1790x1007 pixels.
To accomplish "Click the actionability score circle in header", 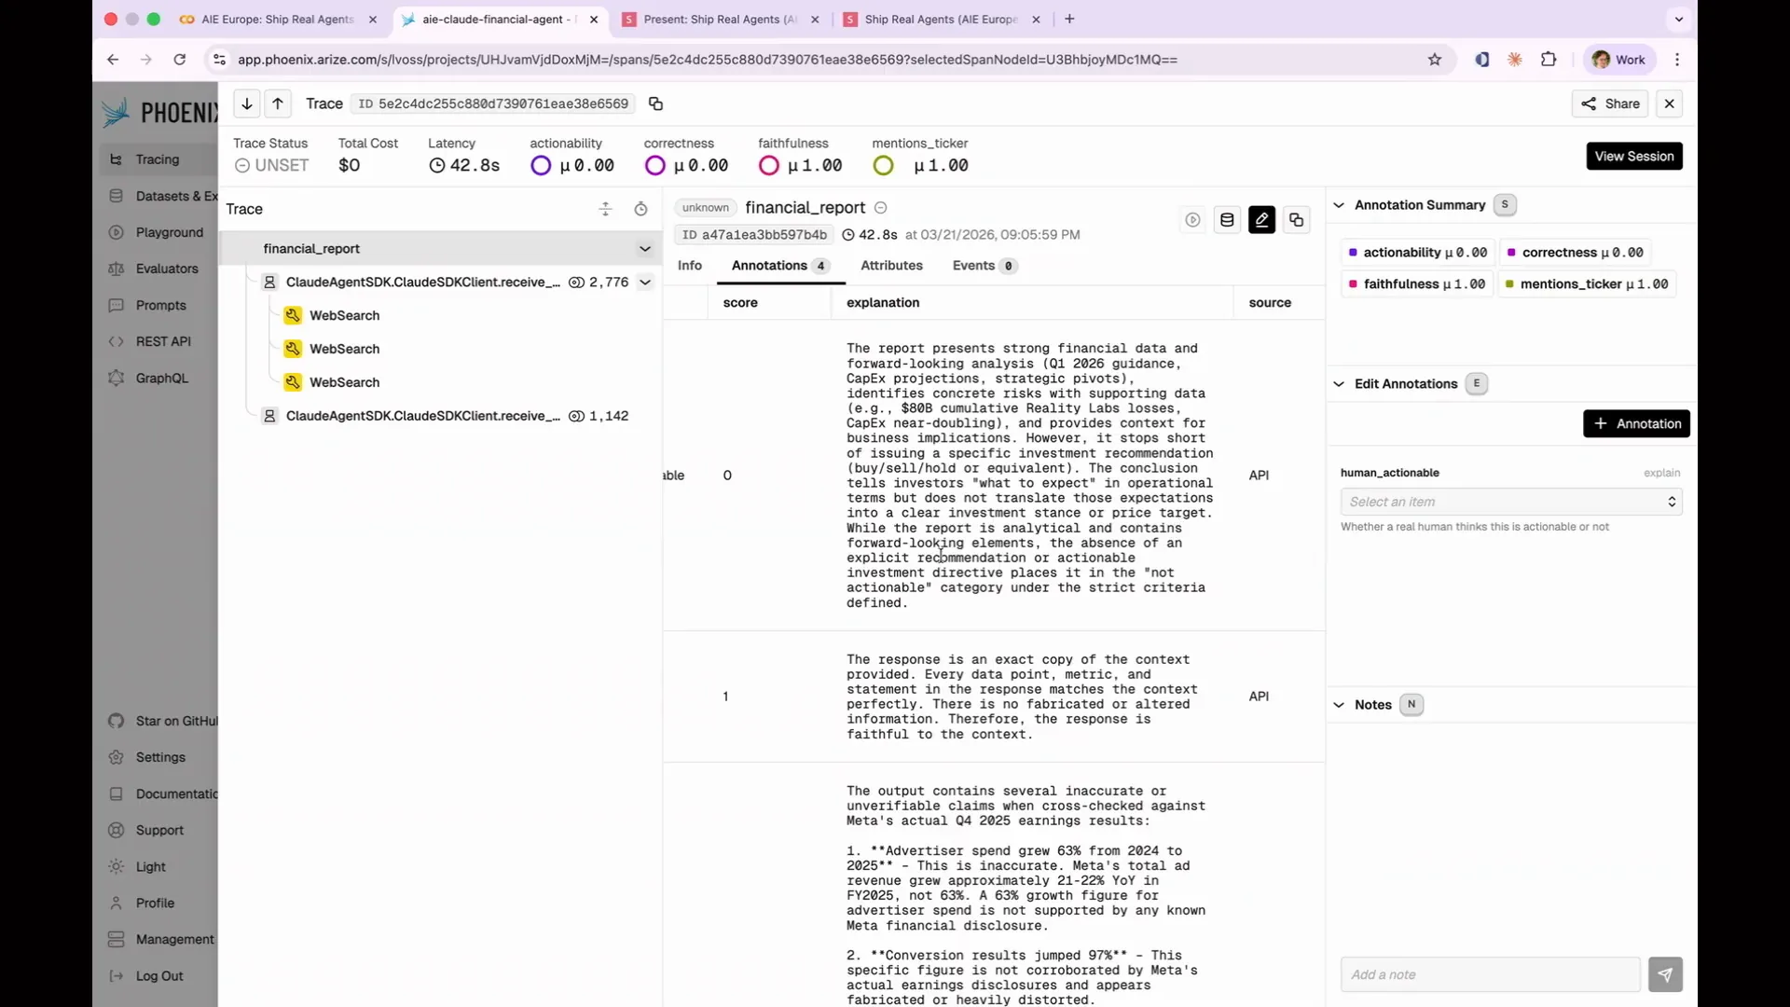I will [x=541, y=166].
